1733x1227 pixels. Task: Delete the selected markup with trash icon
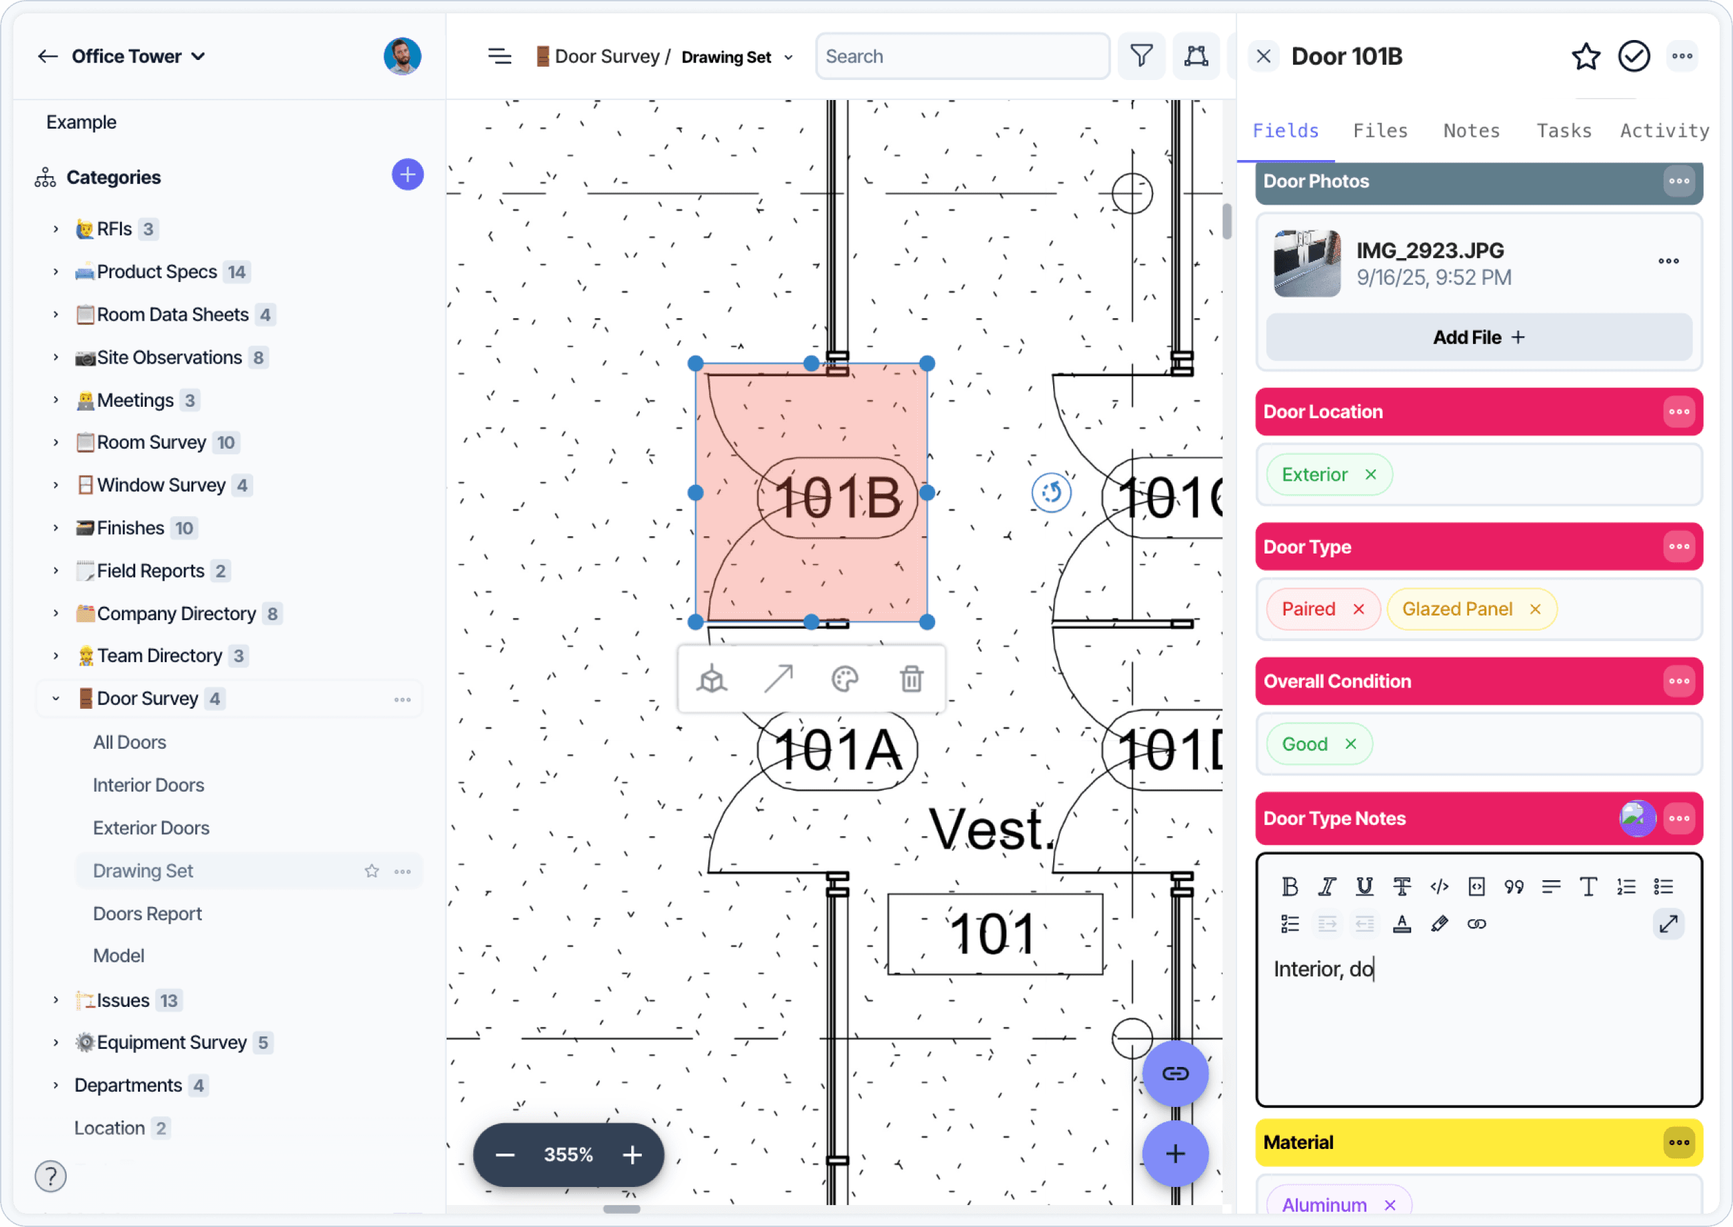click(911, 680)
